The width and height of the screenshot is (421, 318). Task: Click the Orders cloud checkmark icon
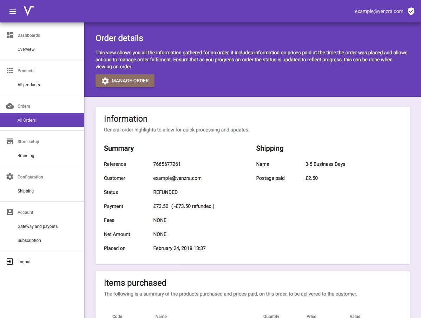tap(10, 106)
